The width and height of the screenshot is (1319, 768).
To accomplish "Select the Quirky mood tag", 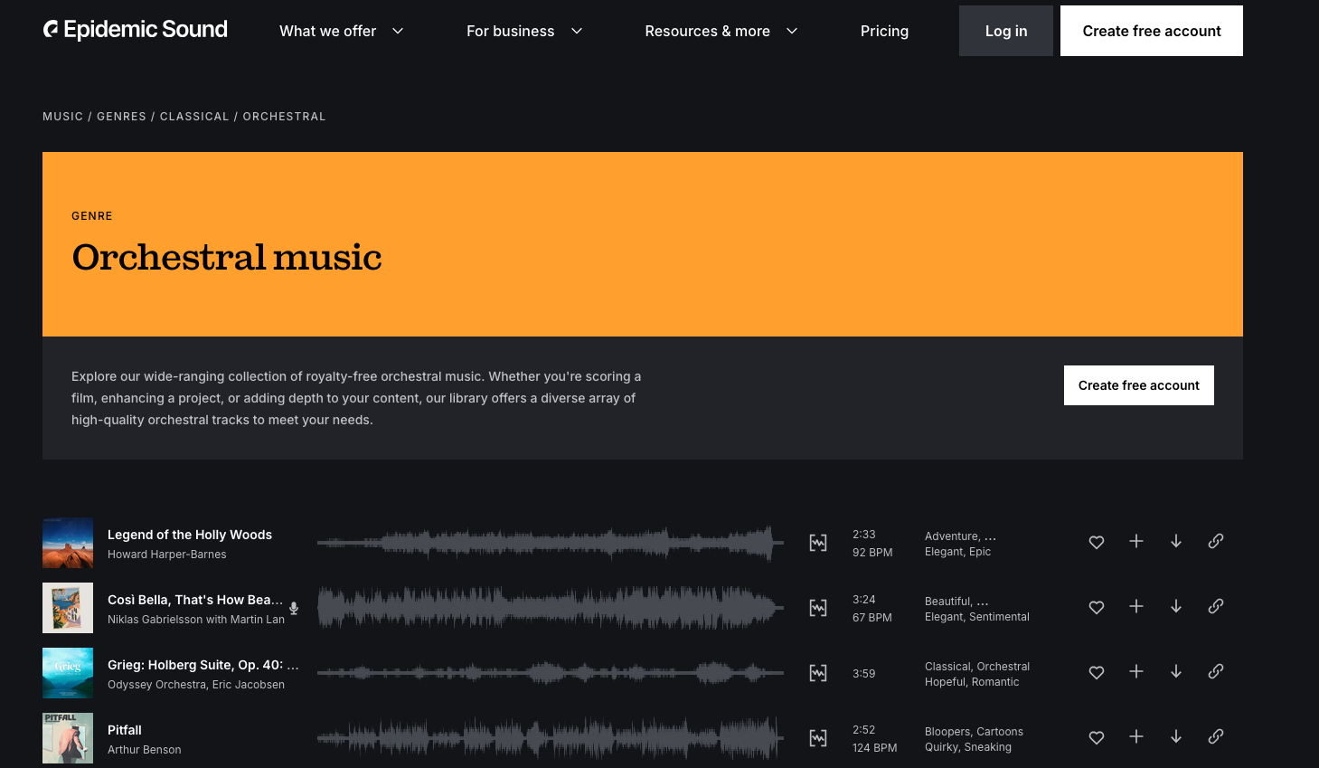I will coord(941,747).
